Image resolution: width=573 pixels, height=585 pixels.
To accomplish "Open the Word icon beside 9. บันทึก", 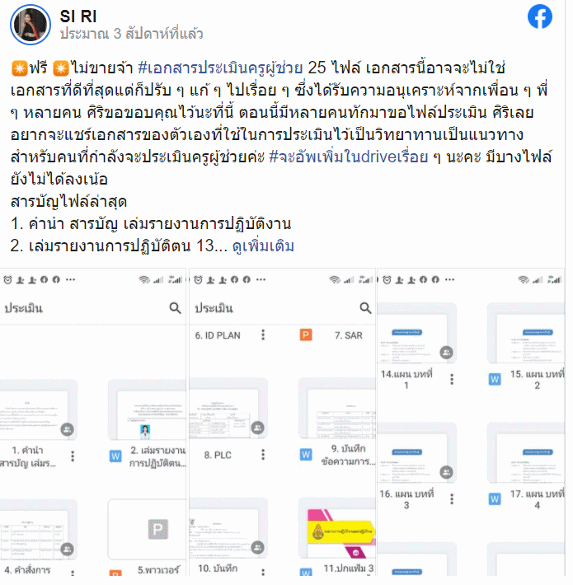I will coord(306,455).
